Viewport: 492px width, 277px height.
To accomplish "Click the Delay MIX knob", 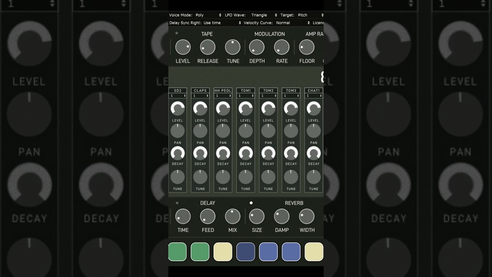I will [233, 217].
